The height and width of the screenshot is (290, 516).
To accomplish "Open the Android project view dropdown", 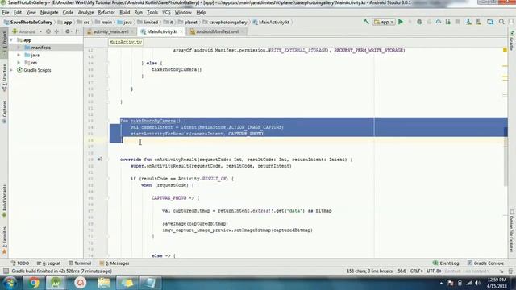I will coord(27,31).
